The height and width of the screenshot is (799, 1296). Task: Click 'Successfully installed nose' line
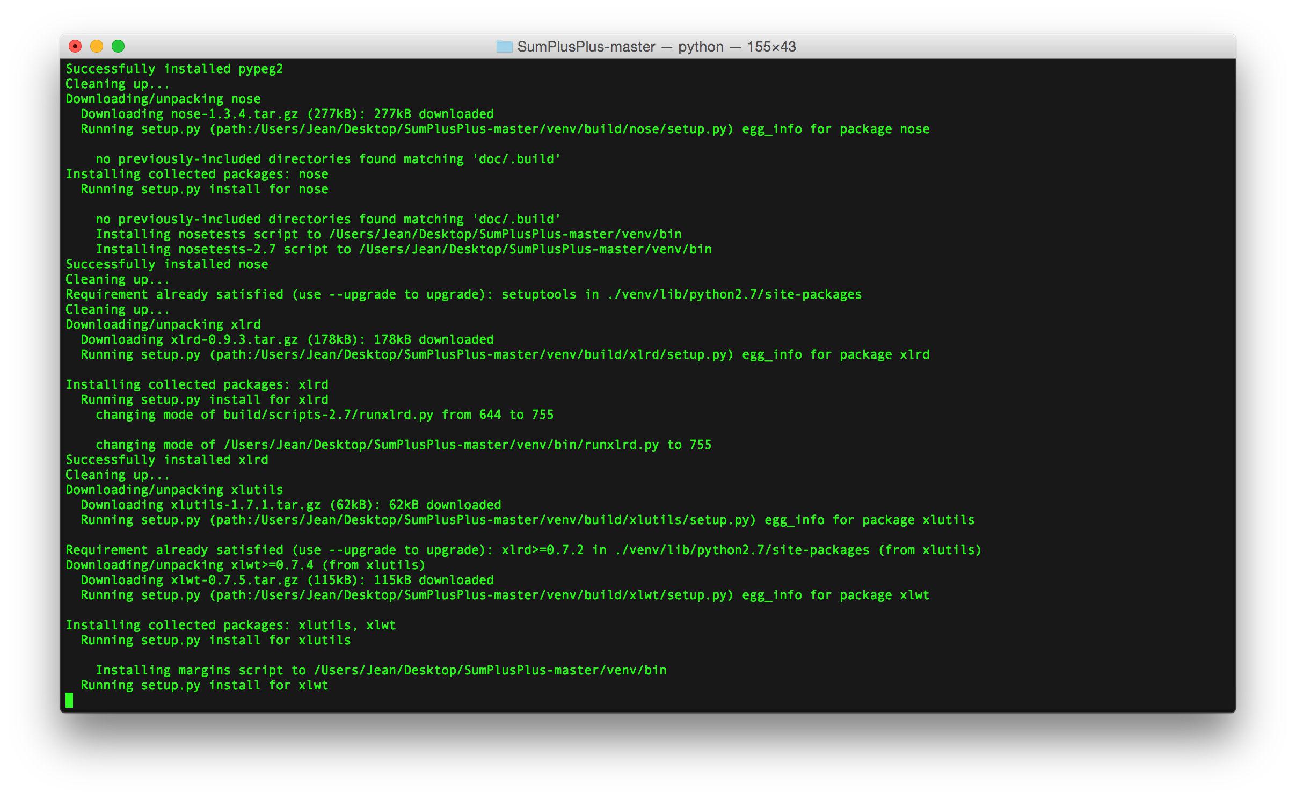point(167,264)
